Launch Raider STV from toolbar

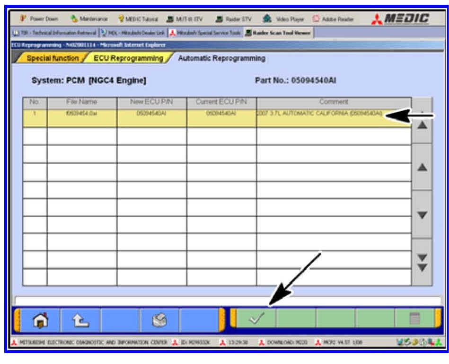[233, 19]
